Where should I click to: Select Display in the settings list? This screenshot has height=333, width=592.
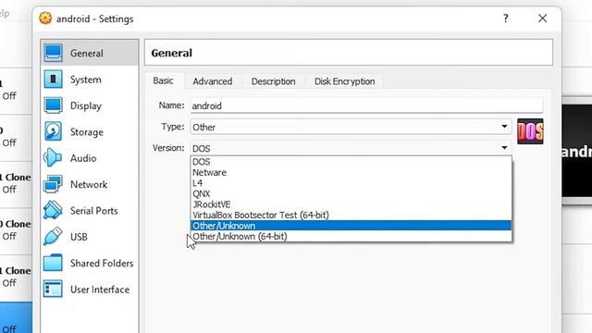(x=90, y=105)
